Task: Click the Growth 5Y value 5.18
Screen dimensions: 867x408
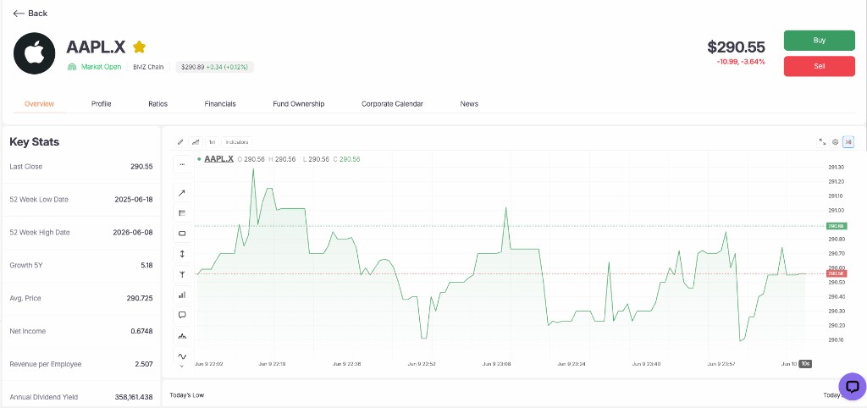Action: coord(146,265)
